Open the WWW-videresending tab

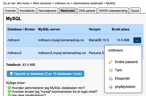(x=113, y=11)
